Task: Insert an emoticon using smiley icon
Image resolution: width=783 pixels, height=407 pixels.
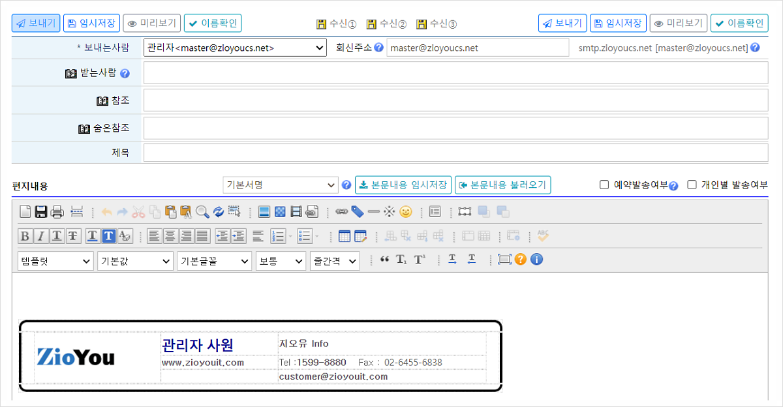Action: click(x=406, y=211)
